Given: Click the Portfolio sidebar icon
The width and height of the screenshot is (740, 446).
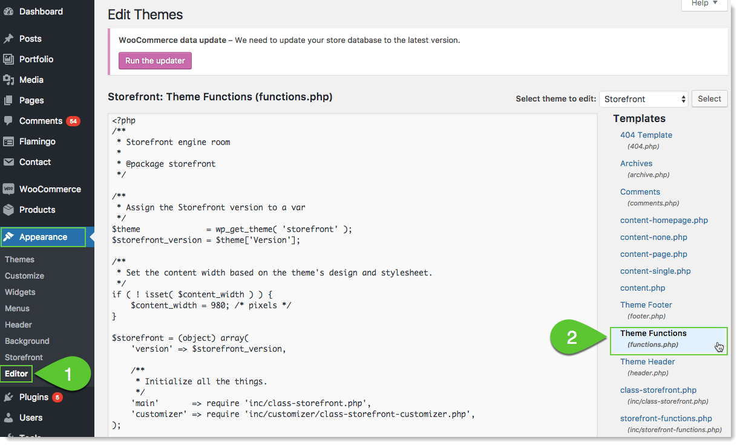Looking at the screenshot, I should [8, 59].
